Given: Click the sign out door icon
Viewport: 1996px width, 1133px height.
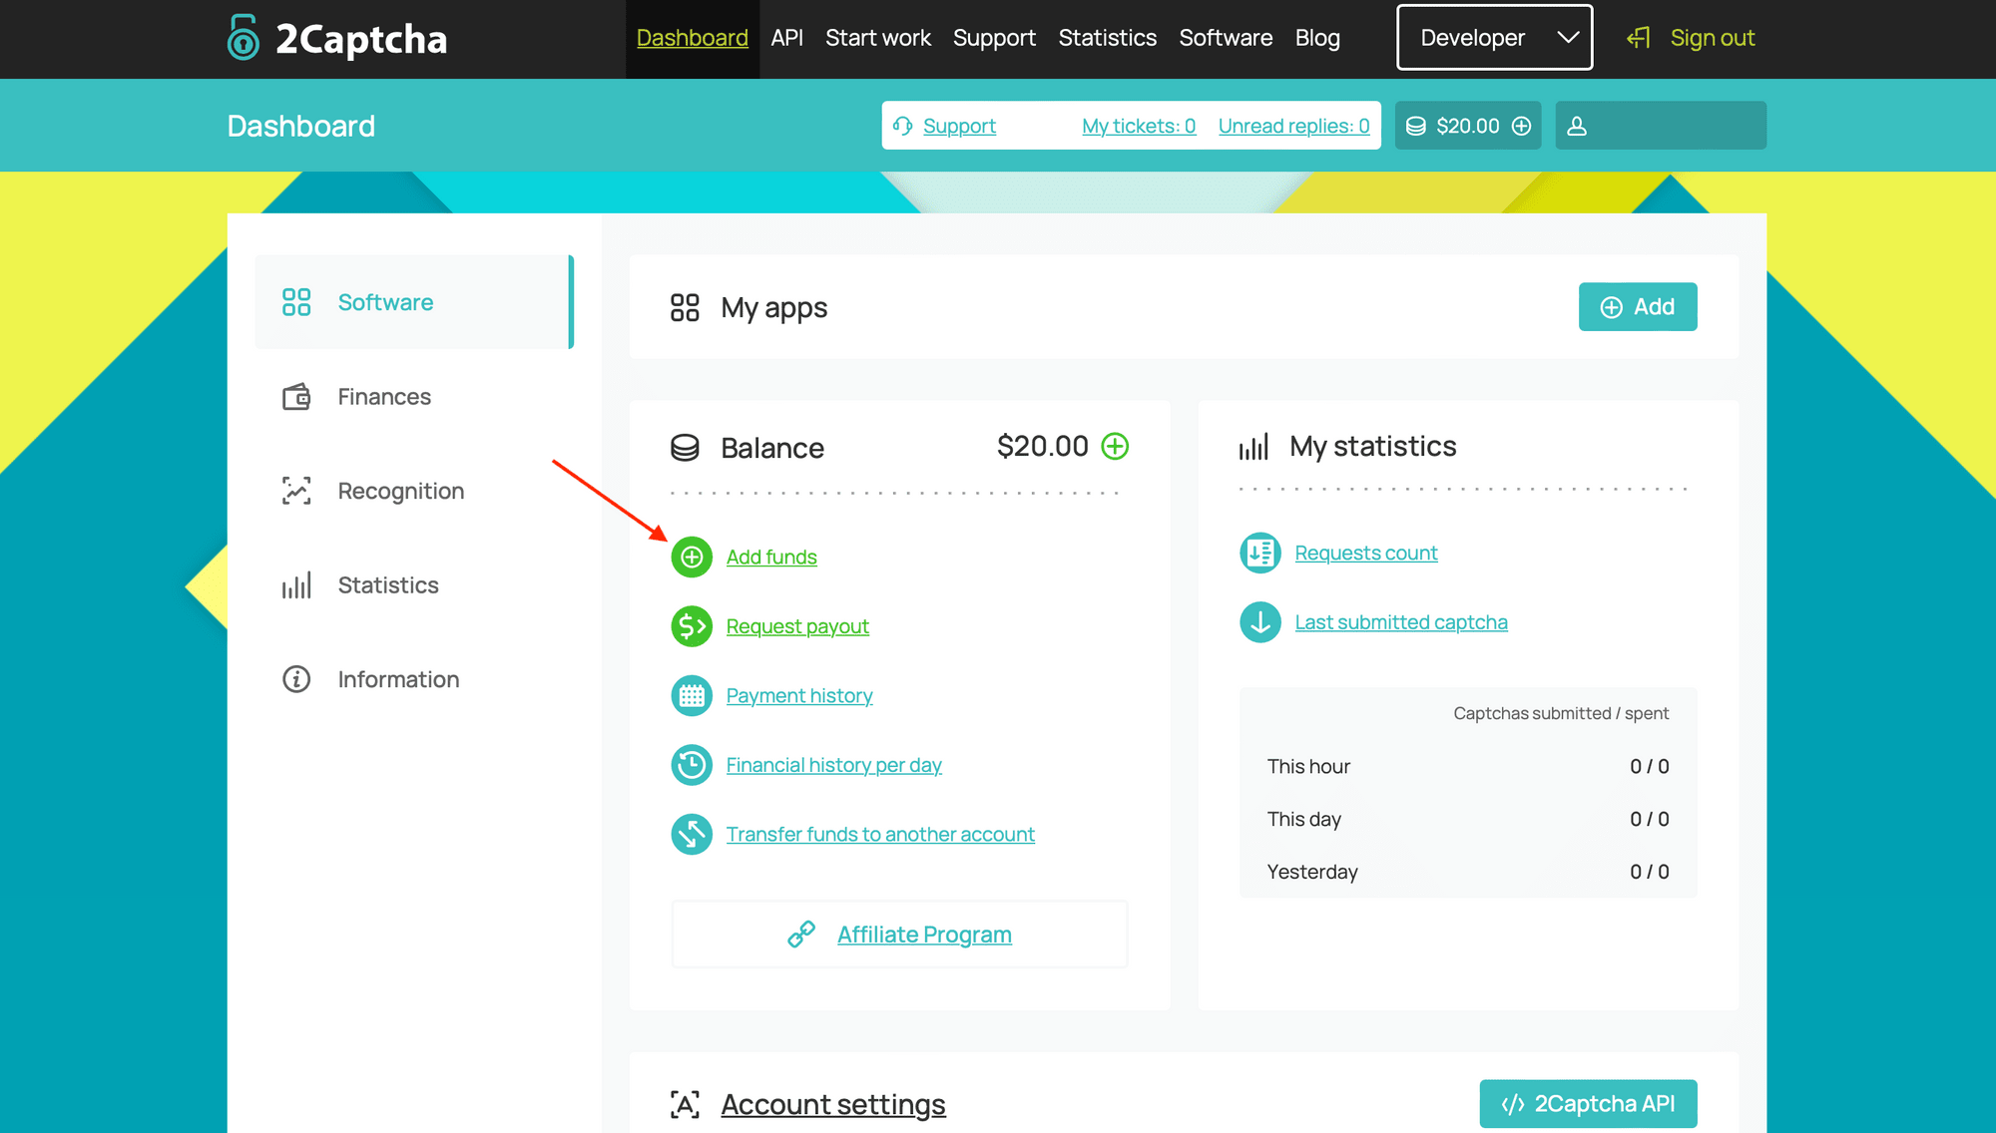Looking at the screenshot, I should (x=1638, y=38).
